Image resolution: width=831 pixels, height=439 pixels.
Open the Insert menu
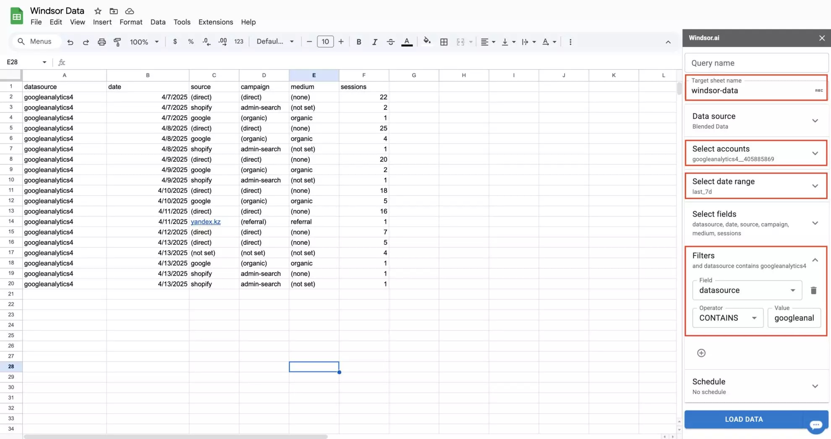[x=102, y=22]
